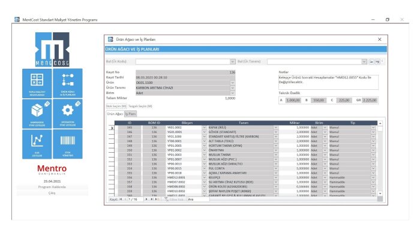Screen dimensions: 420x236
Task: Go to previous record in navigator
Action: pyautogui.click(x=125, y=199)
